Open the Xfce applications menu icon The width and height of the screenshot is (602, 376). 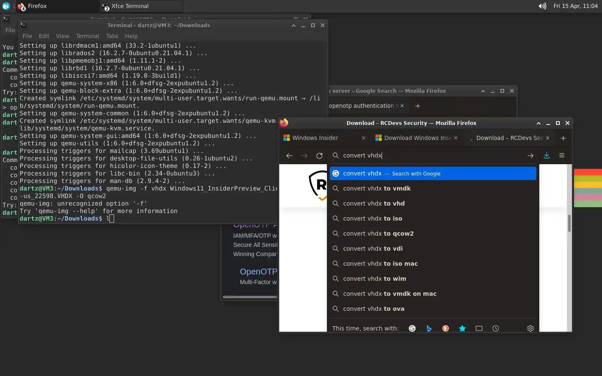pyautogui.click(x=6, y=6)
